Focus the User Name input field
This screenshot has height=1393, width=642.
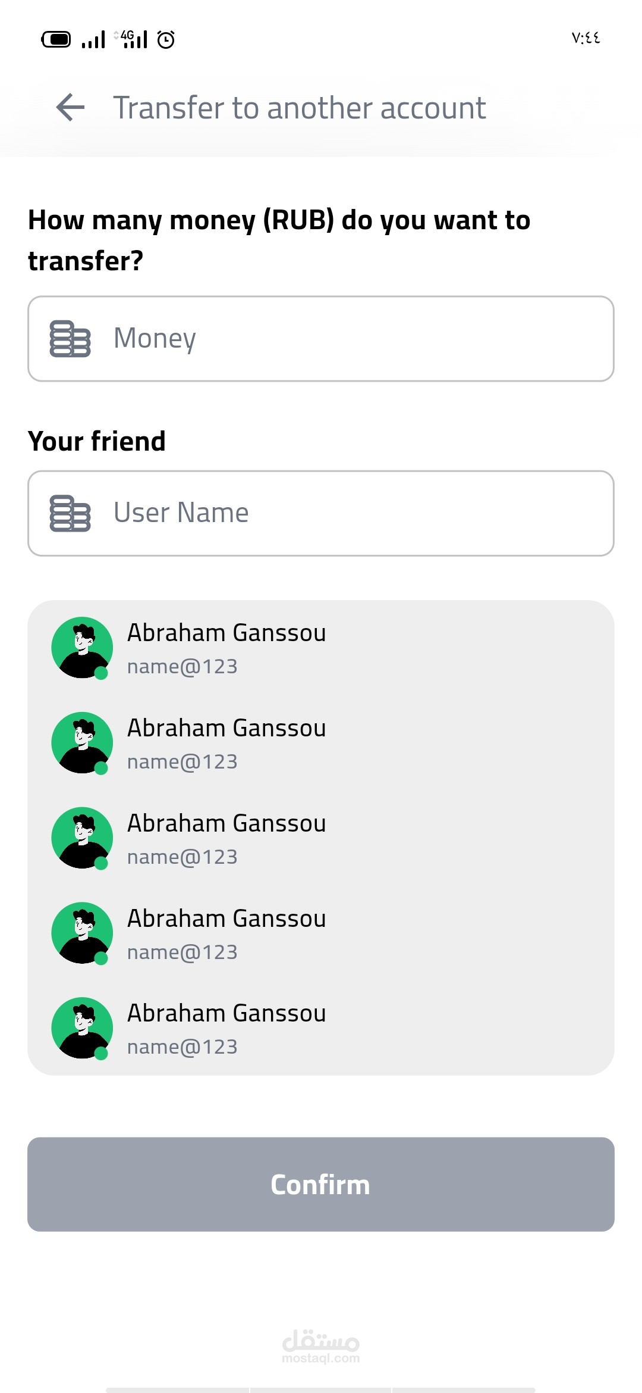[357, 513]
